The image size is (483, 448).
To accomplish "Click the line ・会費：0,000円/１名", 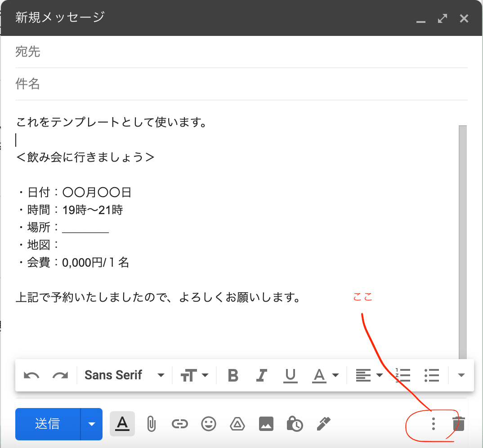I will click(73, 263).
